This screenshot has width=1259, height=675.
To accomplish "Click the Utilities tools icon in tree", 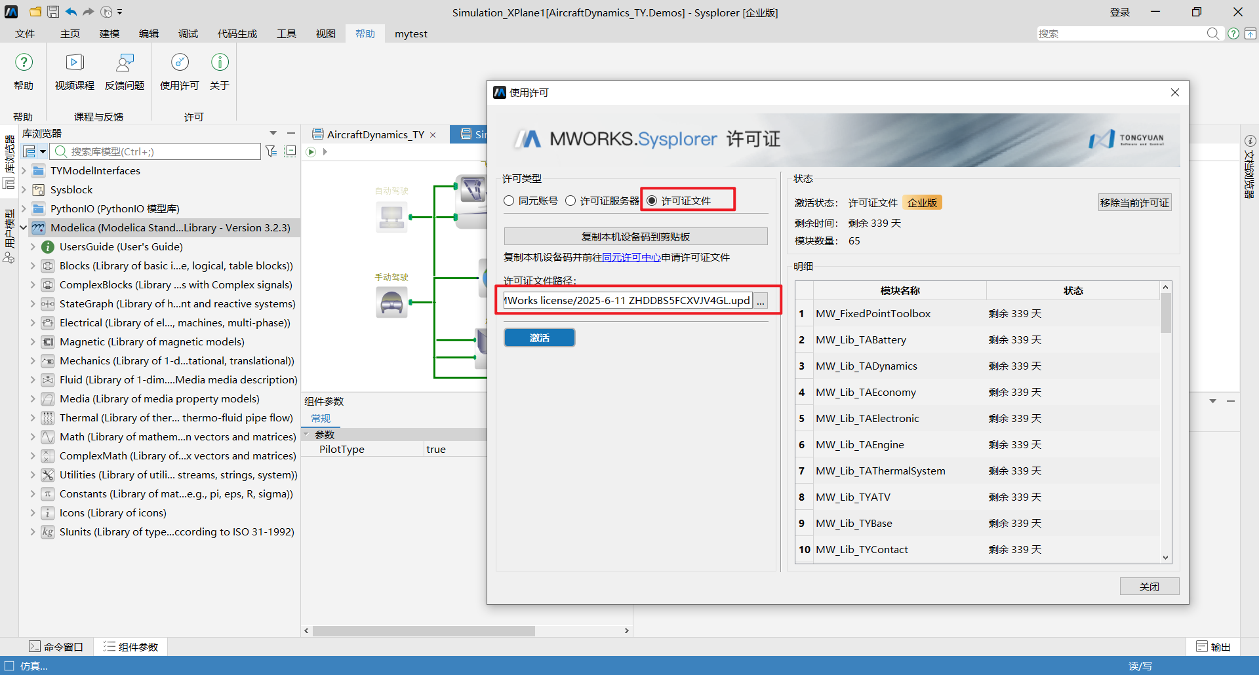I will [x=48, y=475].
